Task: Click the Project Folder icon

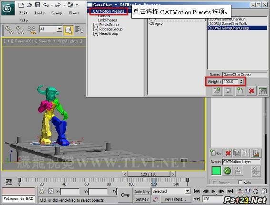Action: click(x=70, y=5)
